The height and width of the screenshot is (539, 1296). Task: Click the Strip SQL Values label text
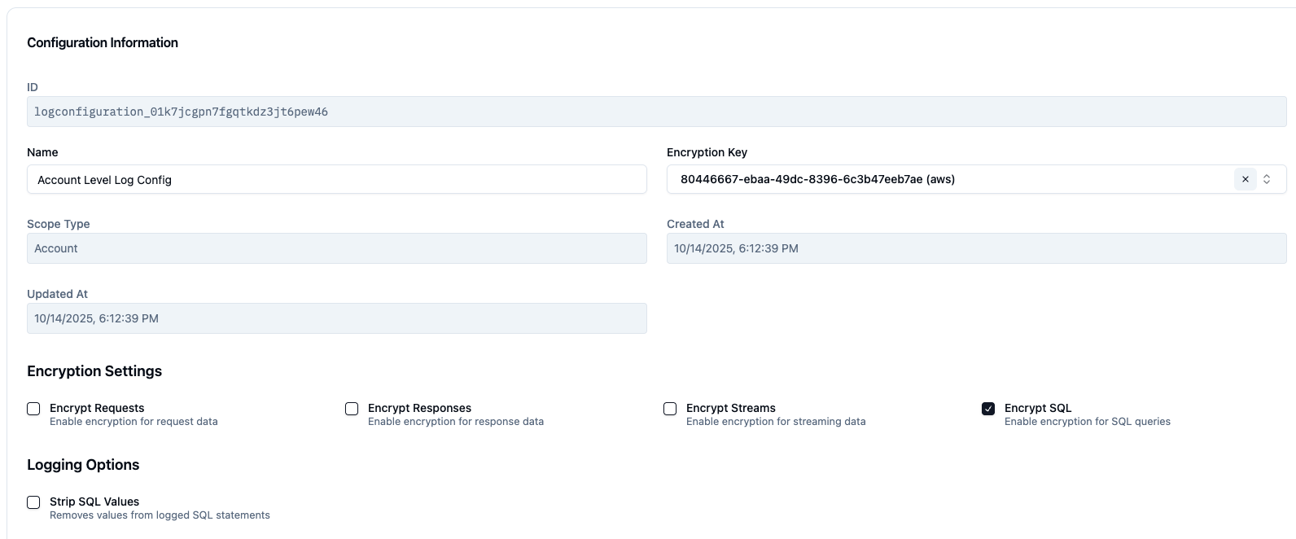tap(94, 502)
